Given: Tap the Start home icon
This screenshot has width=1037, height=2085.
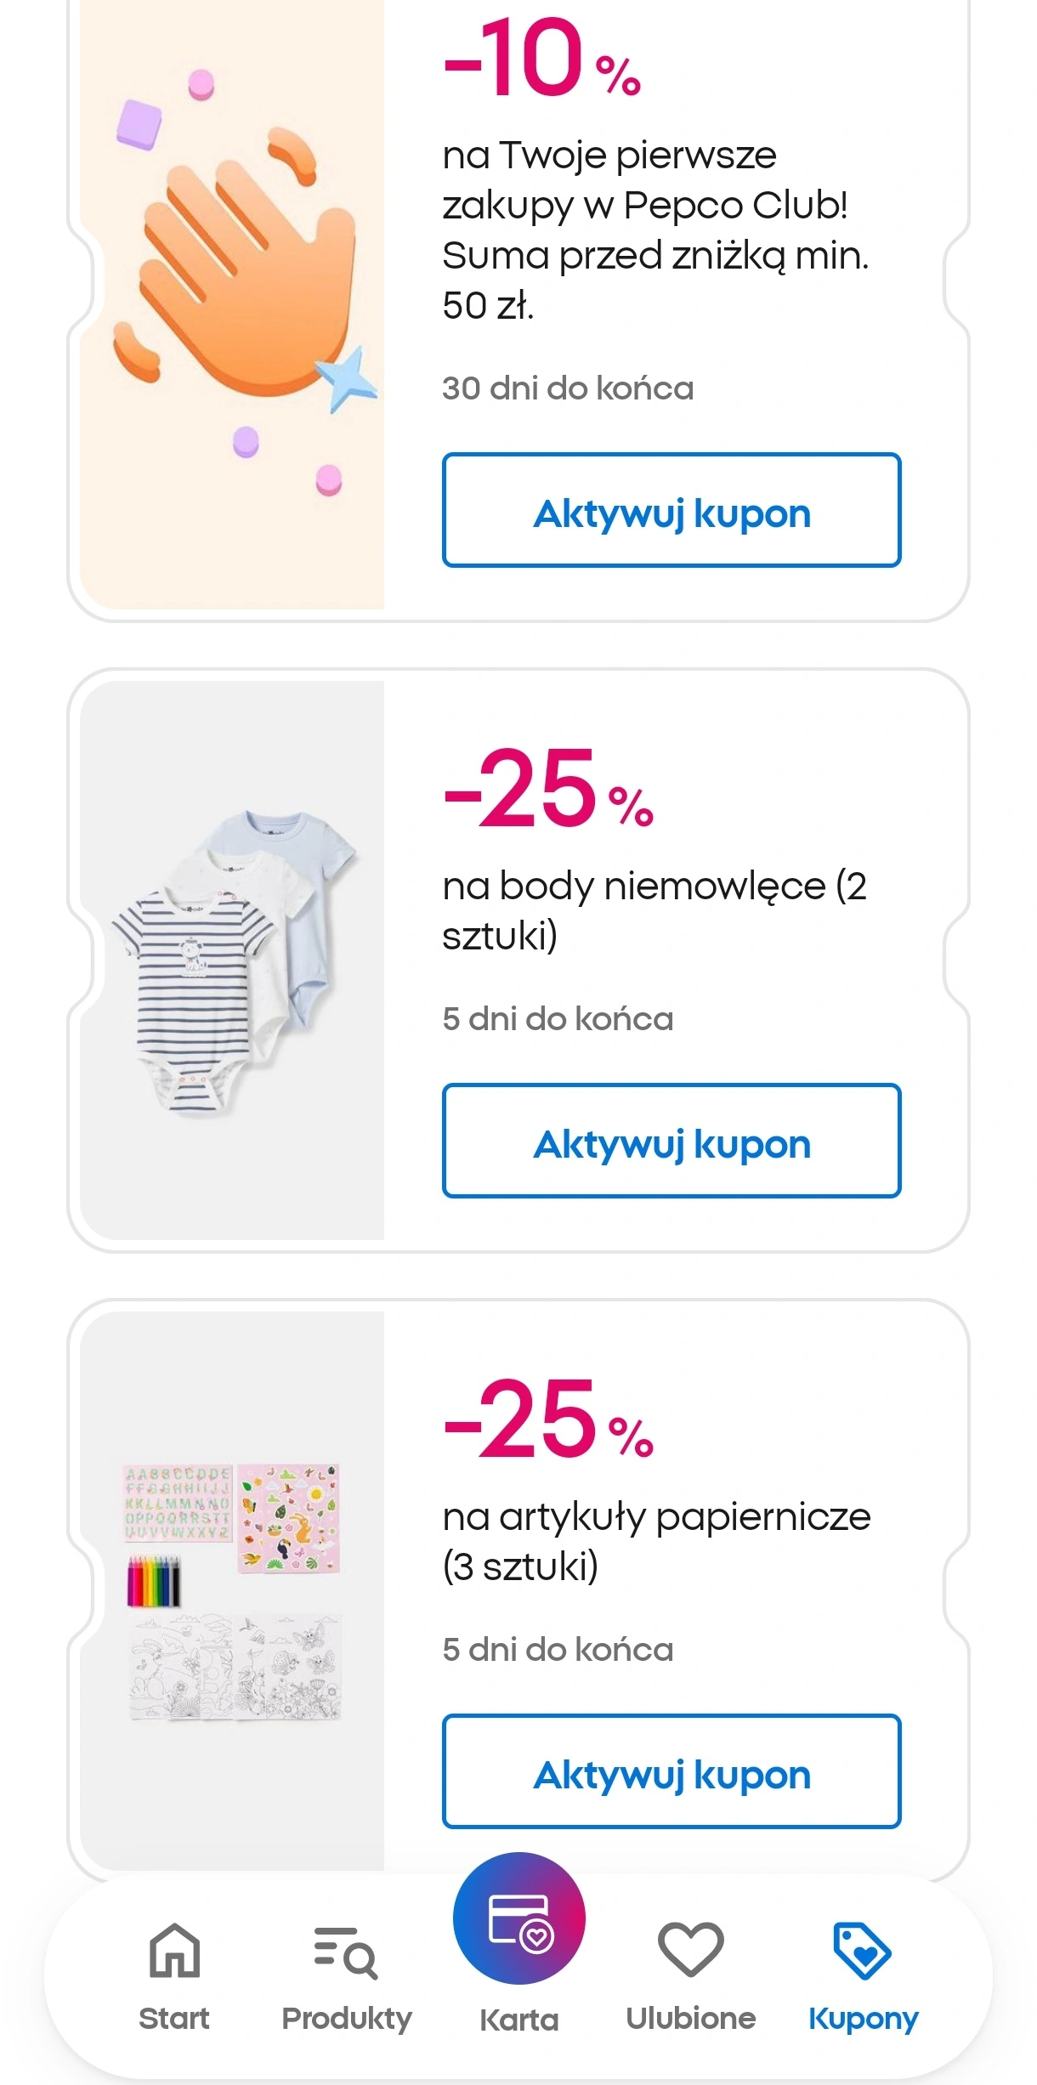Looking at the screenshot, I should [174, 1950].
